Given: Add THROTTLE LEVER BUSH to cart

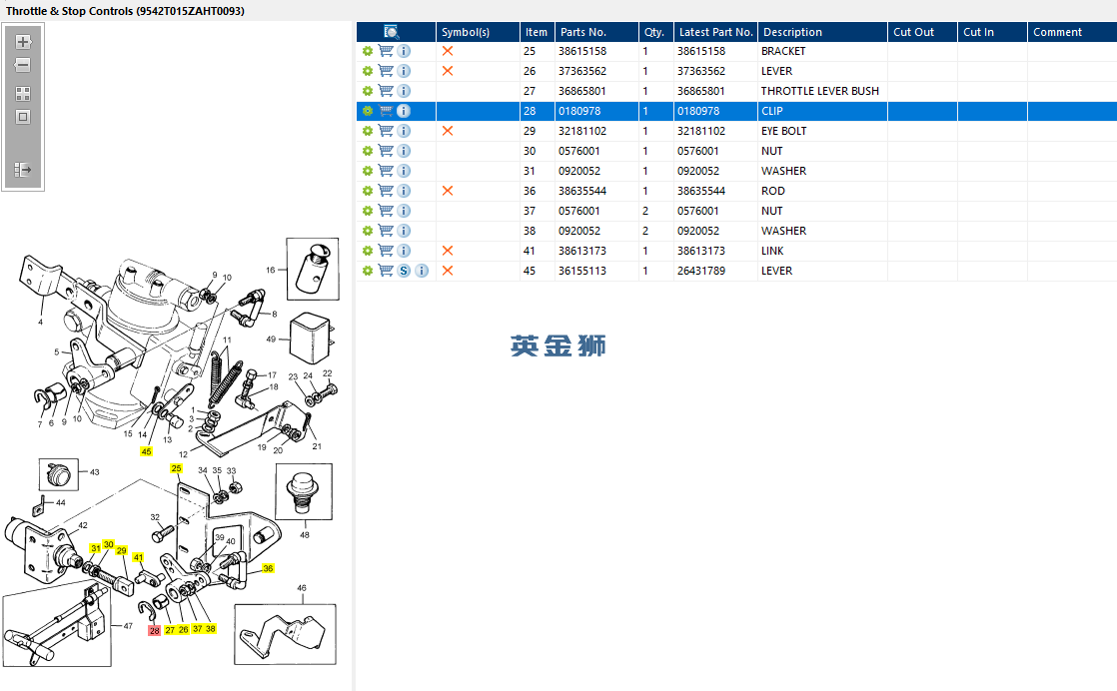Looking at the screenshot, I should click(x=386, y=91).
